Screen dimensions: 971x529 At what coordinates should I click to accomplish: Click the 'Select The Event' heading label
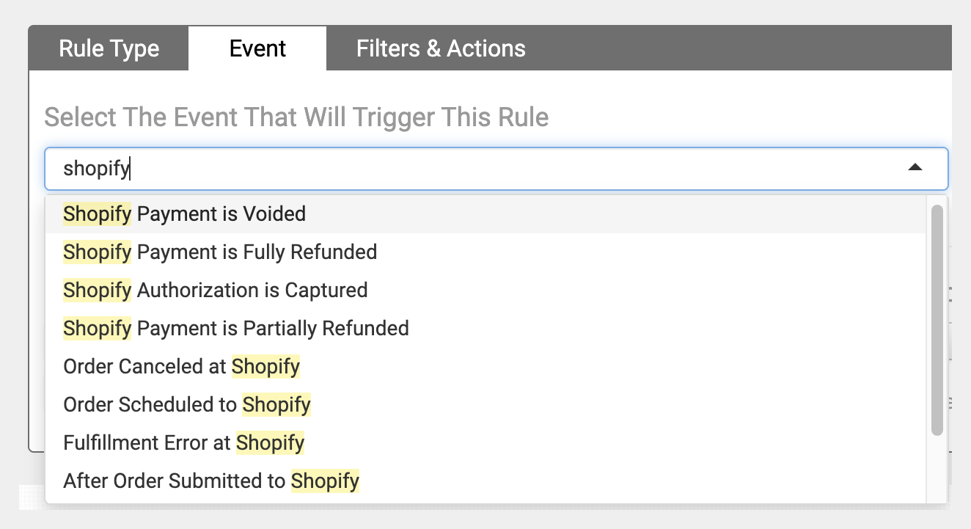coord(296,117)
